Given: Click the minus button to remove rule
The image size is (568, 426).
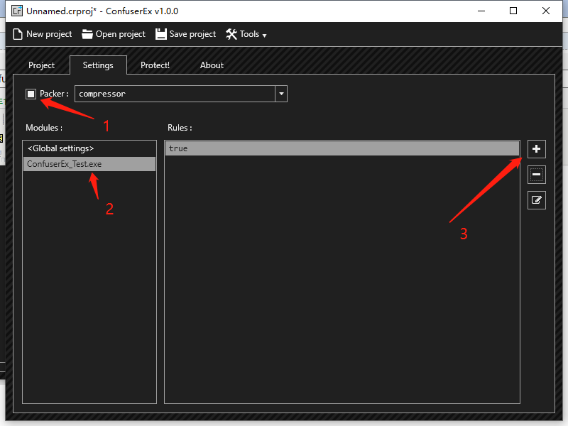Looking at the screenshot, I should point(537,175).
